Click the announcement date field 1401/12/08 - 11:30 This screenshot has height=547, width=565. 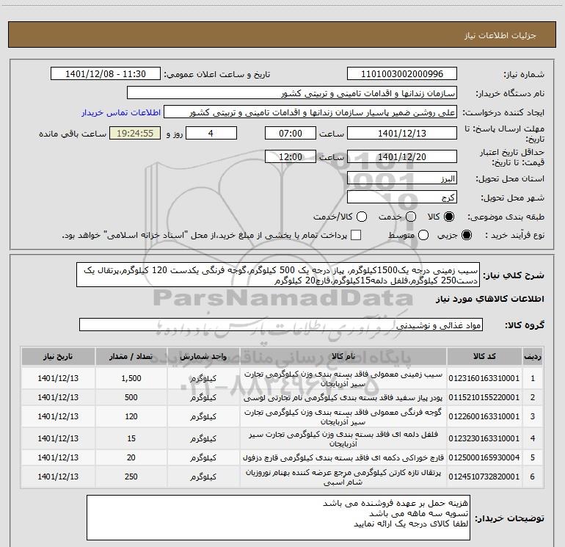106,74
